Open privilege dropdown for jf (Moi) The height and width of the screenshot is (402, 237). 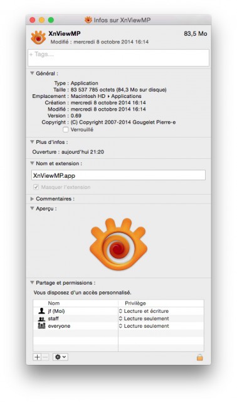[x=144, y=311]
